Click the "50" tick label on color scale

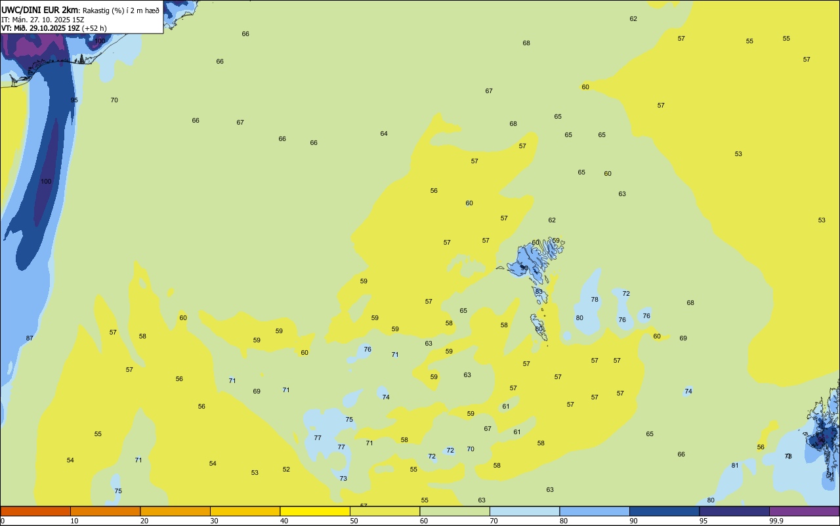pos(354,521)
